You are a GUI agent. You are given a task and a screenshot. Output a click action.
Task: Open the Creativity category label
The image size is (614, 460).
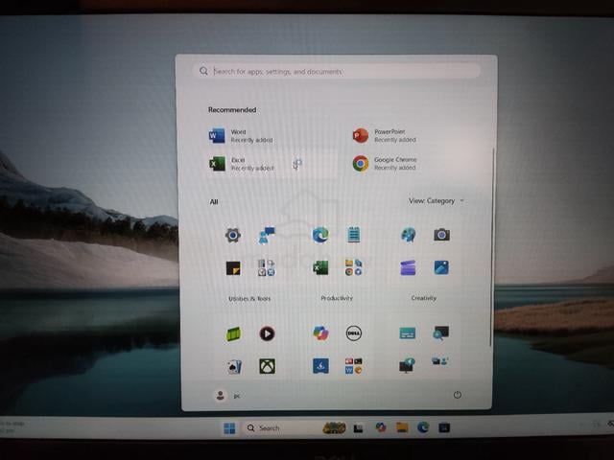pyautogui.click(x=424, y=298)
